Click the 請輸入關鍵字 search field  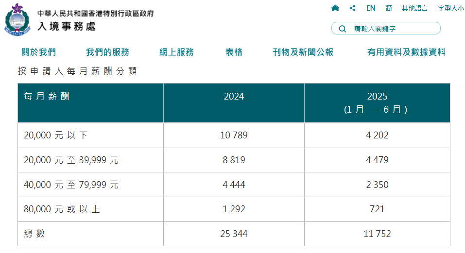394,29
